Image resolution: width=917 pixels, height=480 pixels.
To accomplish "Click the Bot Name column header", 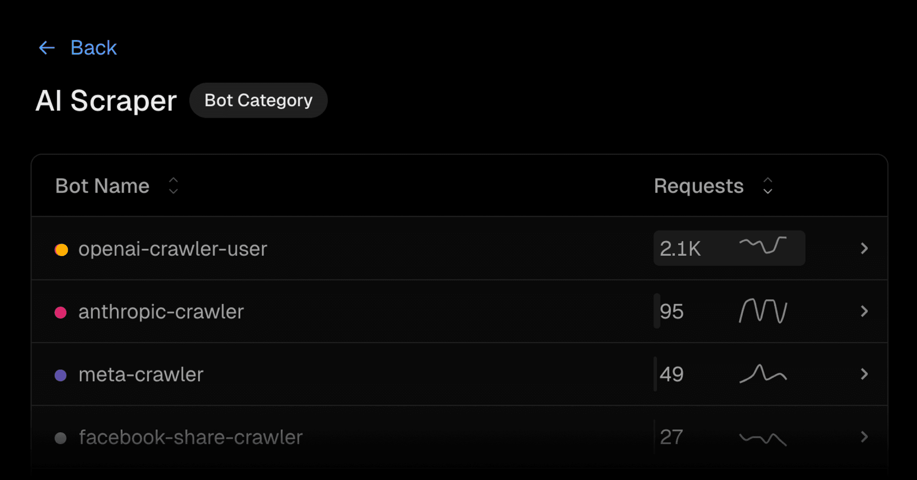I will [x=102, y=186].
